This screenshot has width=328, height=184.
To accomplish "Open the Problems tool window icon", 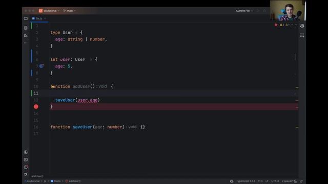I will coord(26,167).
